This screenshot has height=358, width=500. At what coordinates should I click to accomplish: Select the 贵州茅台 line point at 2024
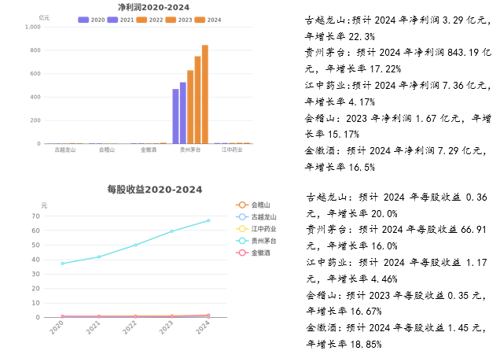[208, 220]
